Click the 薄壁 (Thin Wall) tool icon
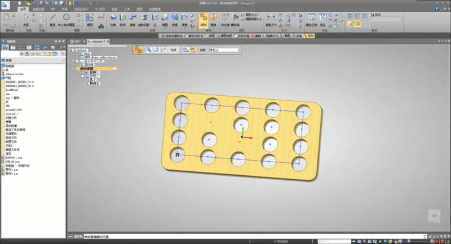Viewport: 451px width, 244px height. pos(185,17)
